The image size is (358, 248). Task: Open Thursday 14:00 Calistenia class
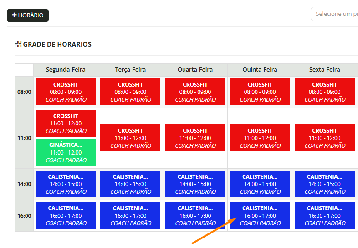pyautogui.click(x=260, y=184)
